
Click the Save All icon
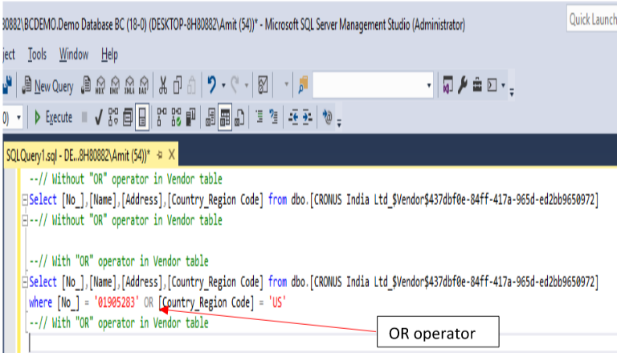tap(7, 84)
